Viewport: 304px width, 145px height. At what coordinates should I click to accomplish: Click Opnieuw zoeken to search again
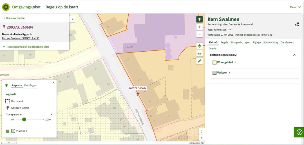pyautogui.click(x=14, y=18)
